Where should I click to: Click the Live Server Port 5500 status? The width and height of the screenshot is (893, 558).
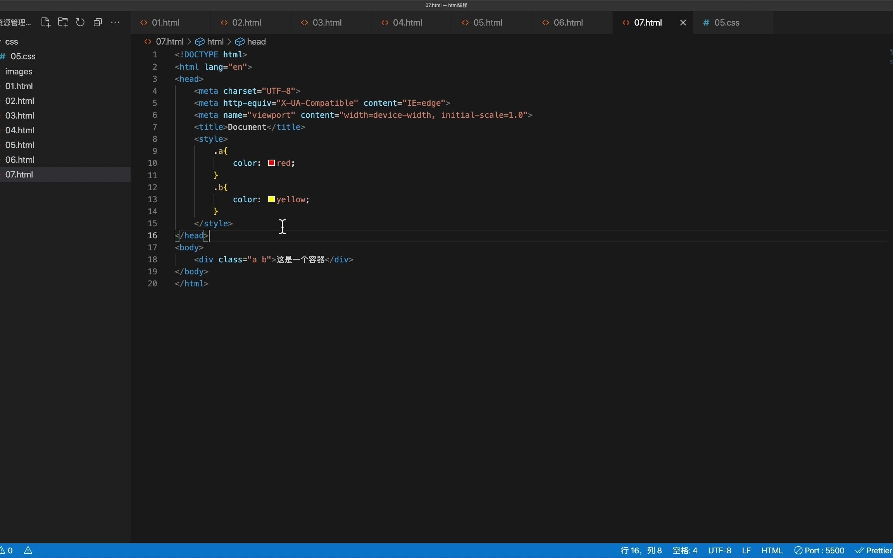click(819, 550)
